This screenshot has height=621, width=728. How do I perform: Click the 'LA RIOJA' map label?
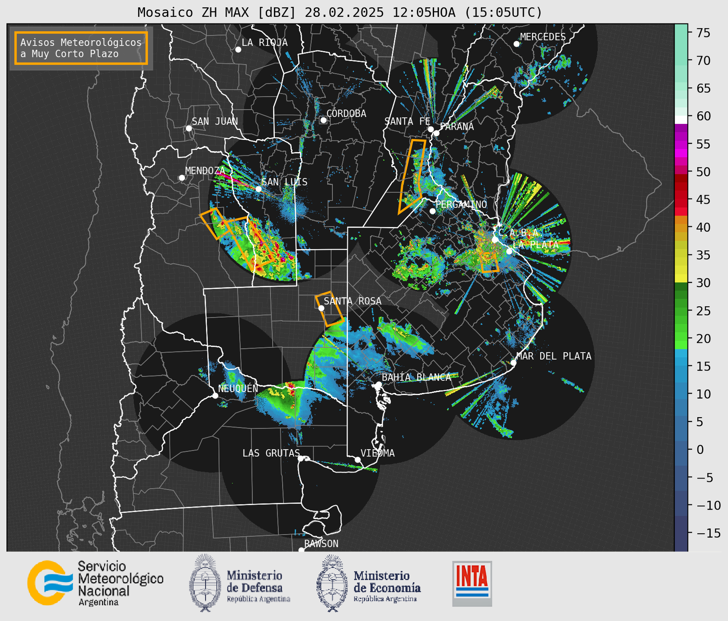click(x=265, y=43)
